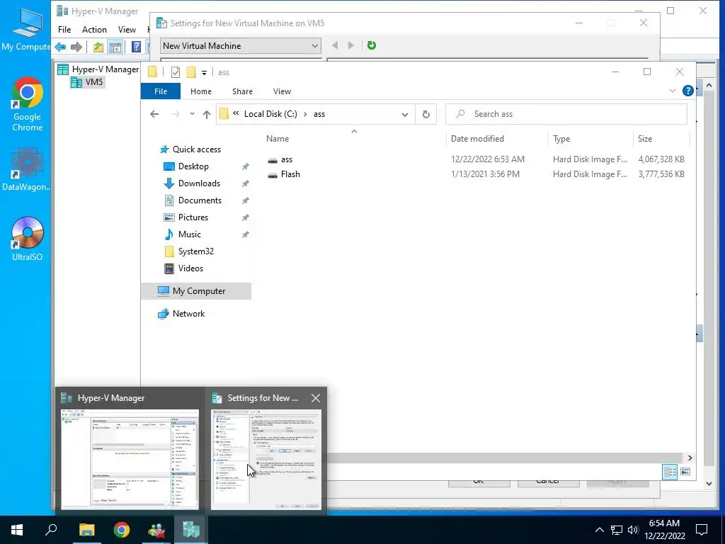Click the Settings for New taskbar preview thumbnail
Viewport: 725px width, 544px height.
tap(266, 459)
